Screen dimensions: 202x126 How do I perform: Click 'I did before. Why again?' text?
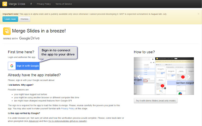[x=21, y=85]
